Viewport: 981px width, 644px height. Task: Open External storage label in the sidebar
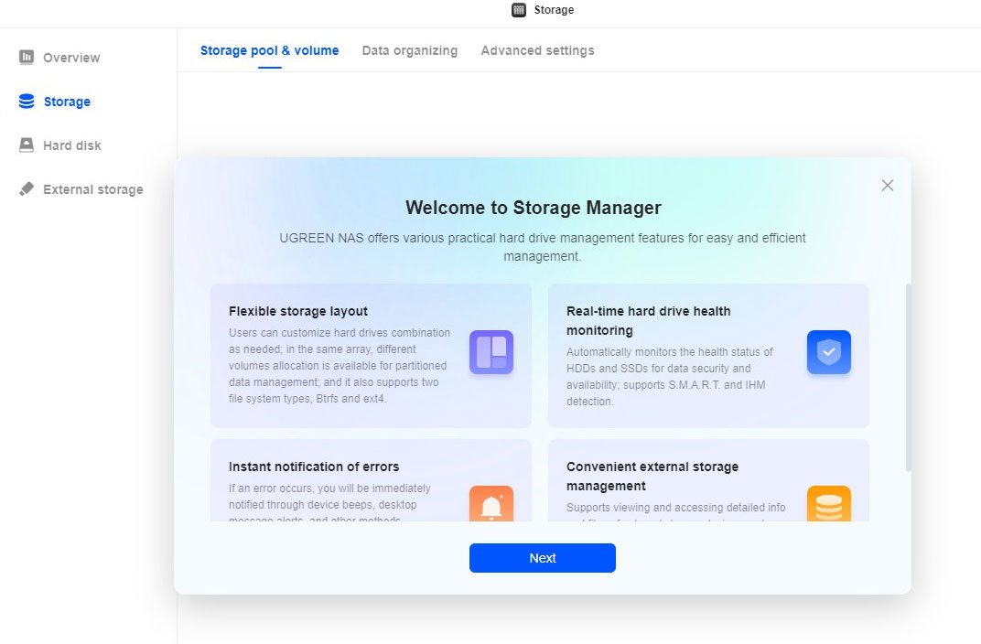click(93, 189)
